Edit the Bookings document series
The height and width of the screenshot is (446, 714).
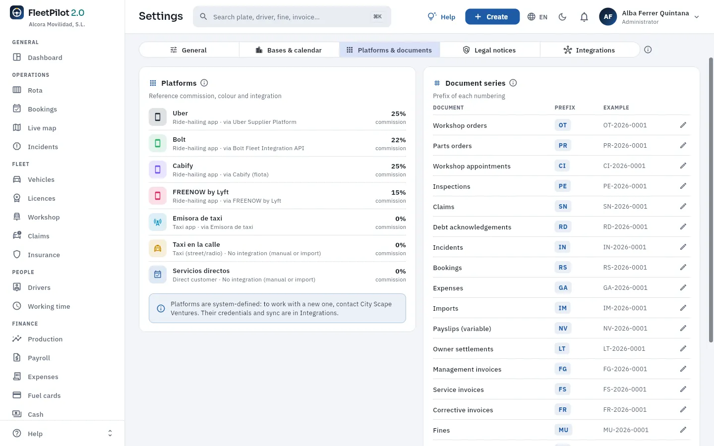(683, 268)
